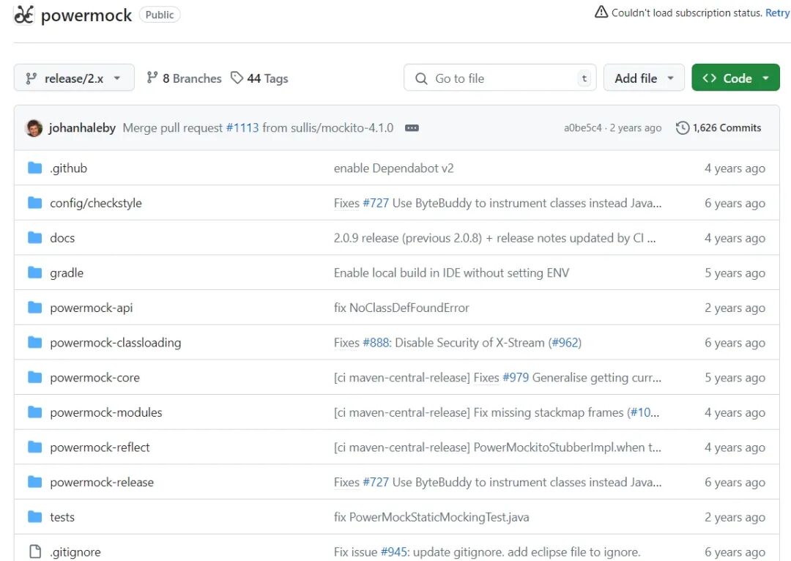Click the folder icon beside powermock-modules
Image resolution: width=791 pixels, height=561 pixels.
(35, 412)
